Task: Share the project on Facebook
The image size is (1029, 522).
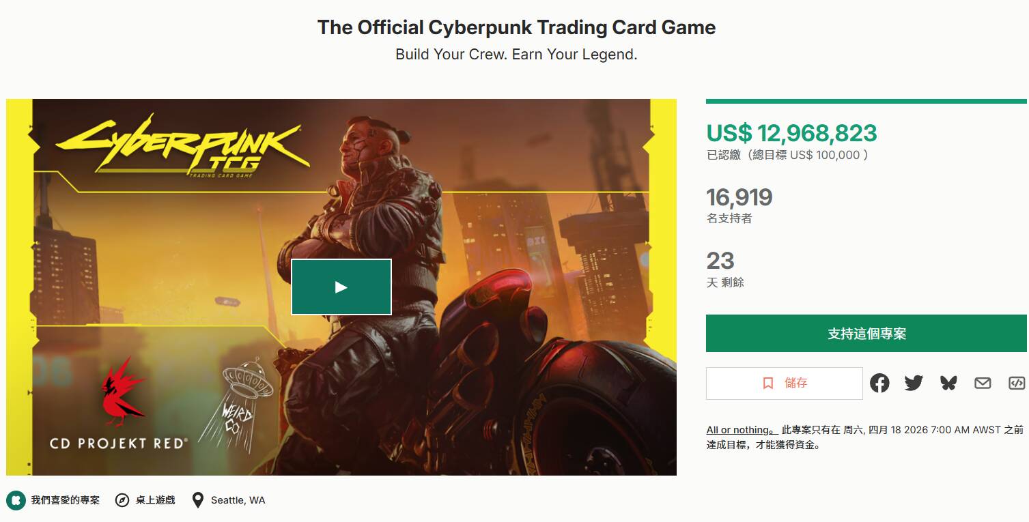Action: [879, 383]
